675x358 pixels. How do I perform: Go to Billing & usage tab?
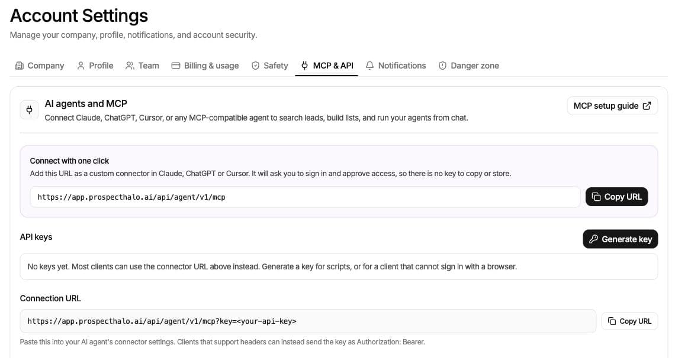(205, 66)
